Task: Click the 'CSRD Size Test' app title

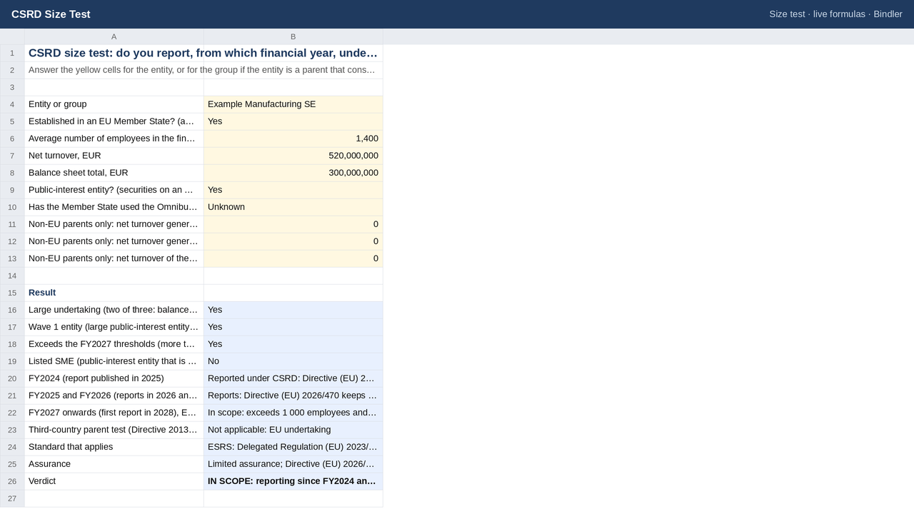Action: tap(51, 14)
